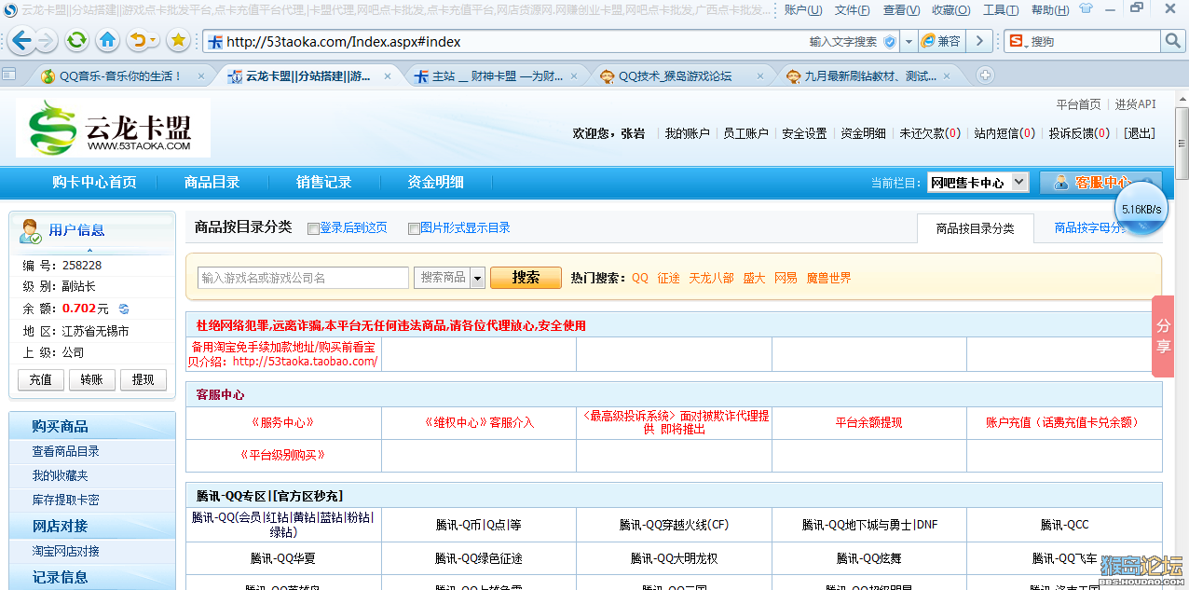Screen dimensions: 1189x590
Task: Close the 主站 财神卡盟 tab
Action: tap(574, 76)
